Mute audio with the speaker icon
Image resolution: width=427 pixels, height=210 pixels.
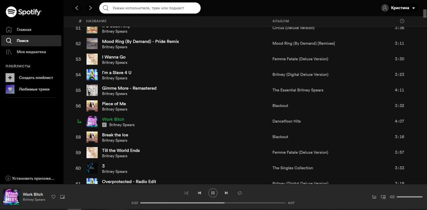click(x=392, y=197)
